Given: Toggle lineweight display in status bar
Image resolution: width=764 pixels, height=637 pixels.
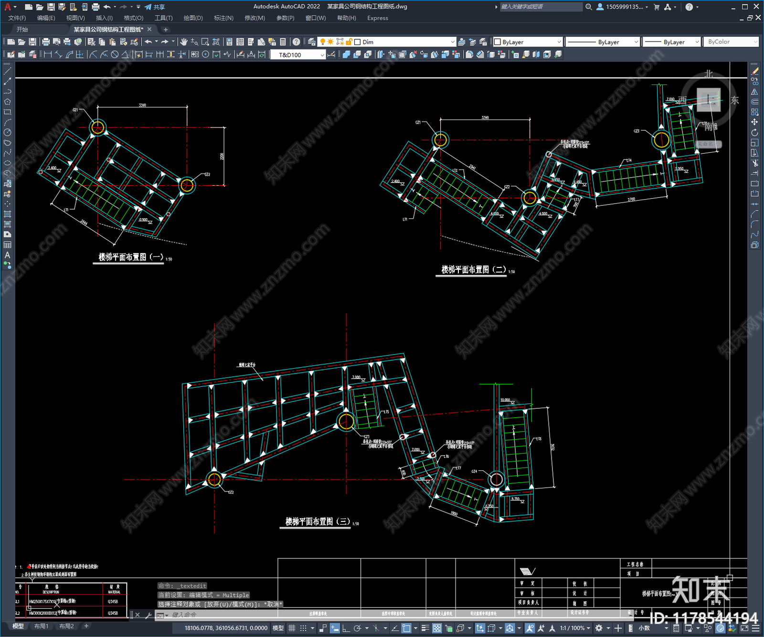Looking at the screenshot, I should point(425,628).
